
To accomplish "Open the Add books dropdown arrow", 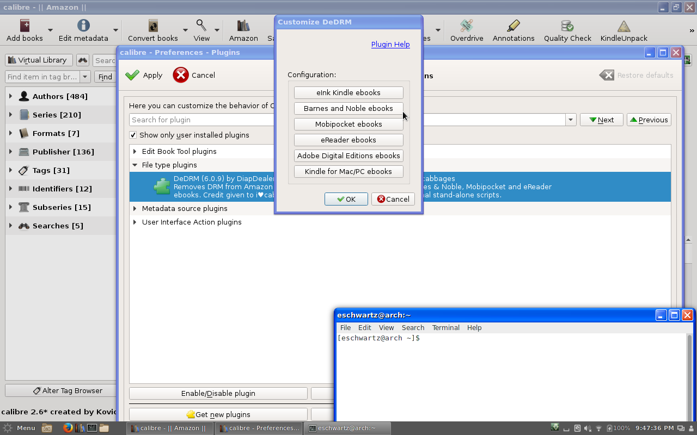I will (50, 30).
